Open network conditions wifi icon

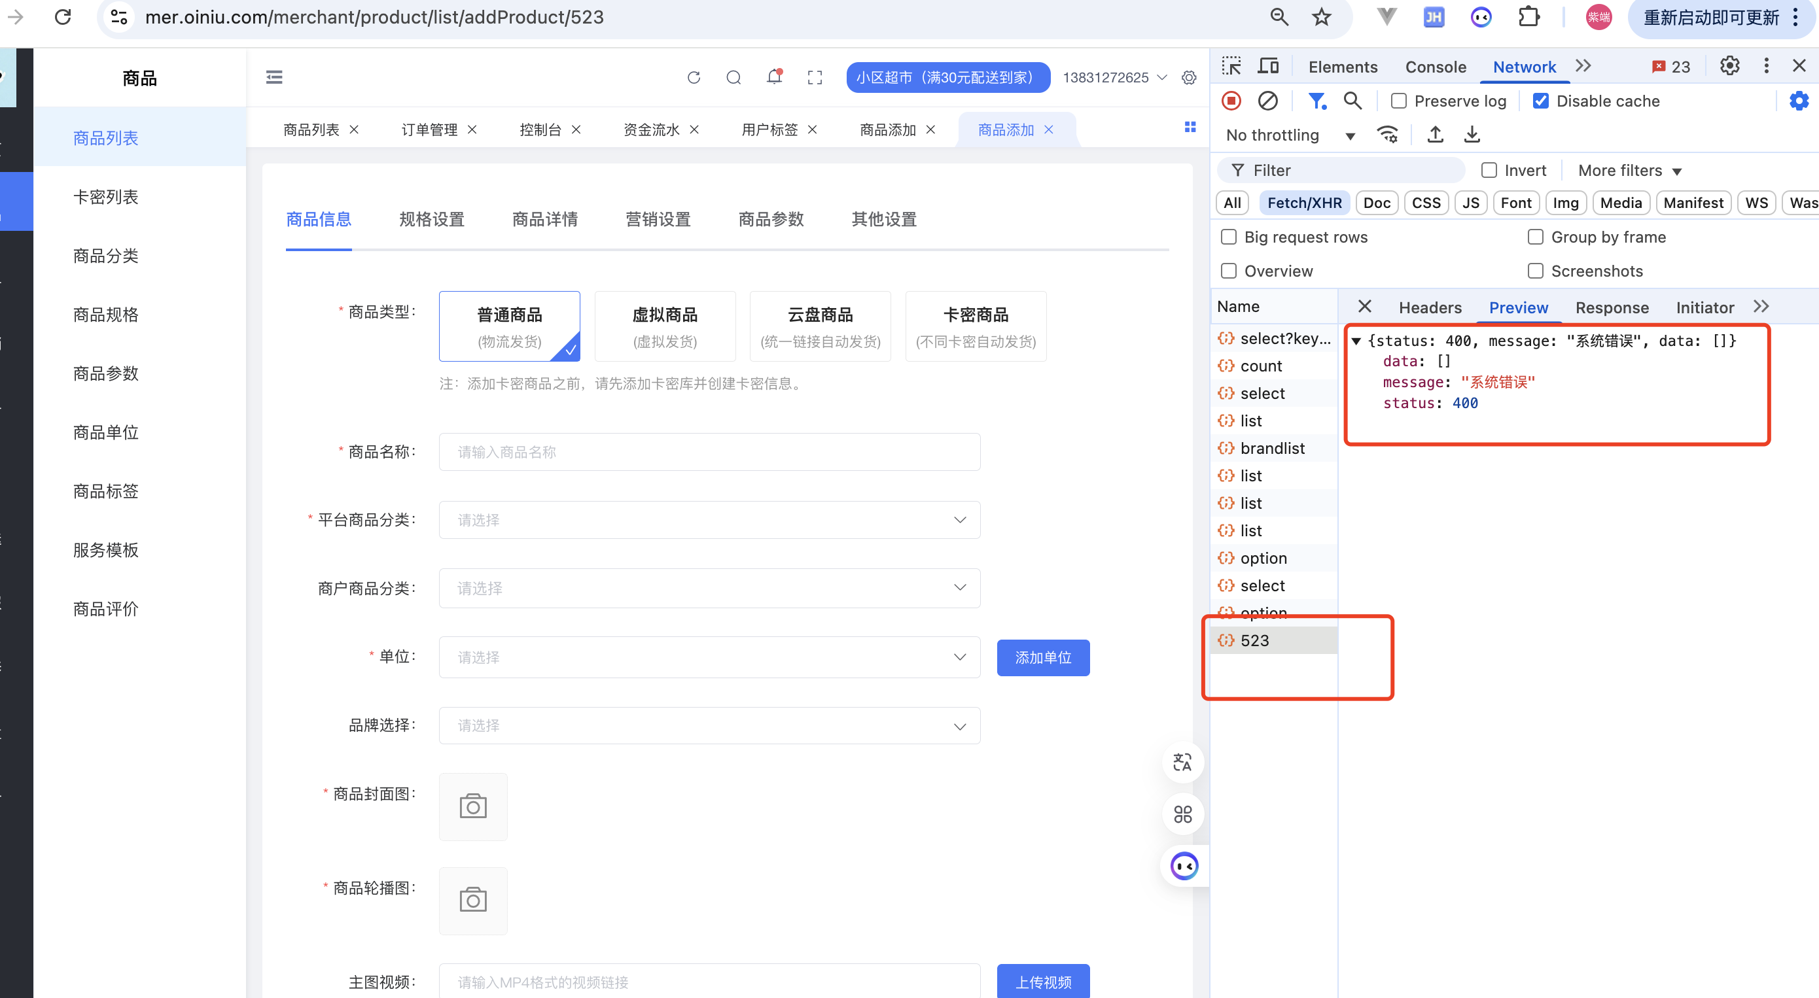[1388, 134]
